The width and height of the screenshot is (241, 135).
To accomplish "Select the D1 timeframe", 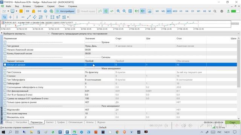I will (x=192, y=11).
